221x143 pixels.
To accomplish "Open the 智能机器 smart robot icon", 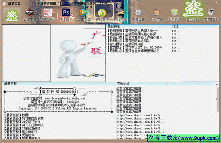I will tap(211, 15).
